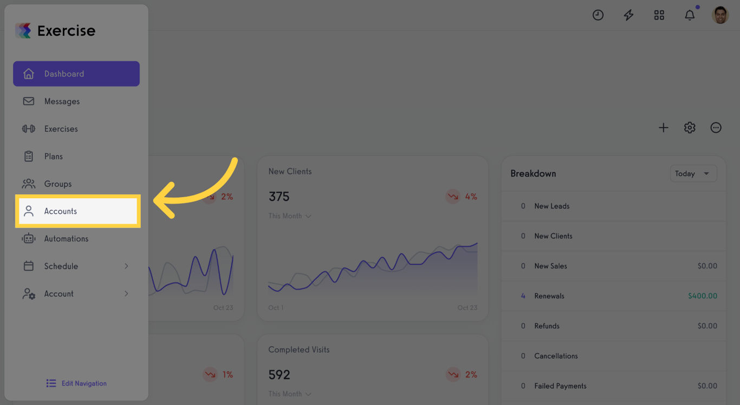
Task: Open Exercises from the sidebar
Action: tap(76, 129)
